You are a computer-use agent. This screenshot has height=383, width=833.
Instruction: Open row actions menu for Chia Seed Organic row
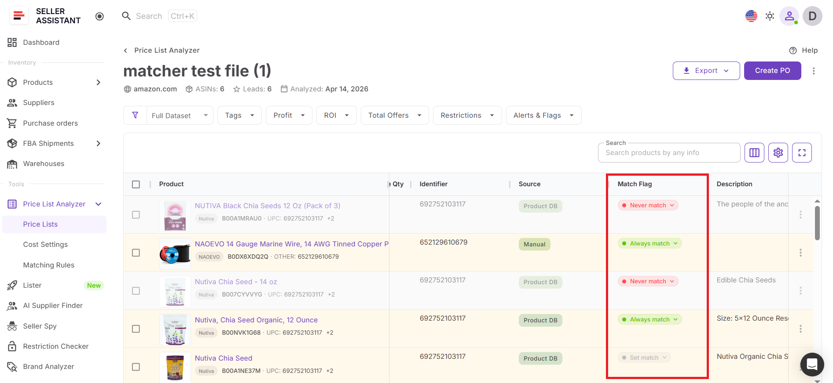click(x=800, y=329)
